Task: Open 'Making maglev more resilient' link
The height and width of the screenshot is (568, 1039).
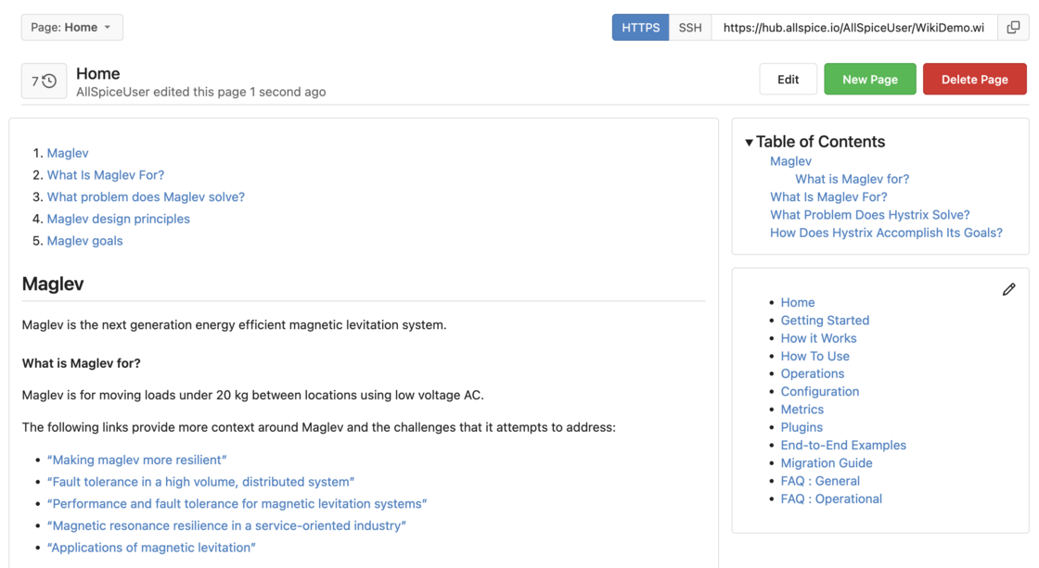Action: pos(137,461)
